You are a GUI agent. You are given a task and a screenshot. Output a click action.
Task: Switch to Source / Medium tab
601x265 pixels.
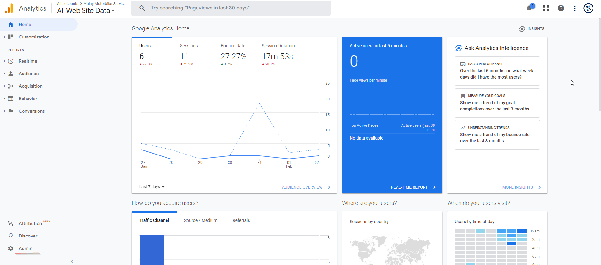click(x=201, y=221)
